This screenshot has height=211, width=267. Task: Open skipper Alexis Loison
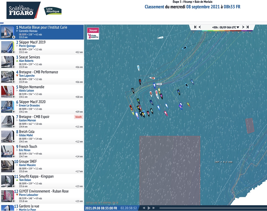[x=26, y=91]
